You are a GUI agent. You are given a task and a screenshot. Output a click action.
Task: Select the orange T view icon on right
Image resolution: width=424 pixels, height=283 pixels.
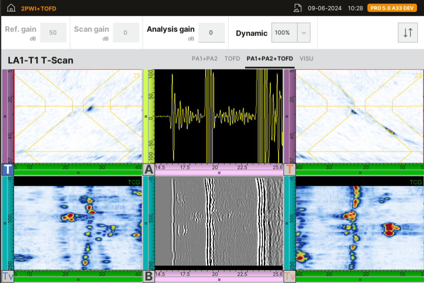click(289, 169)
